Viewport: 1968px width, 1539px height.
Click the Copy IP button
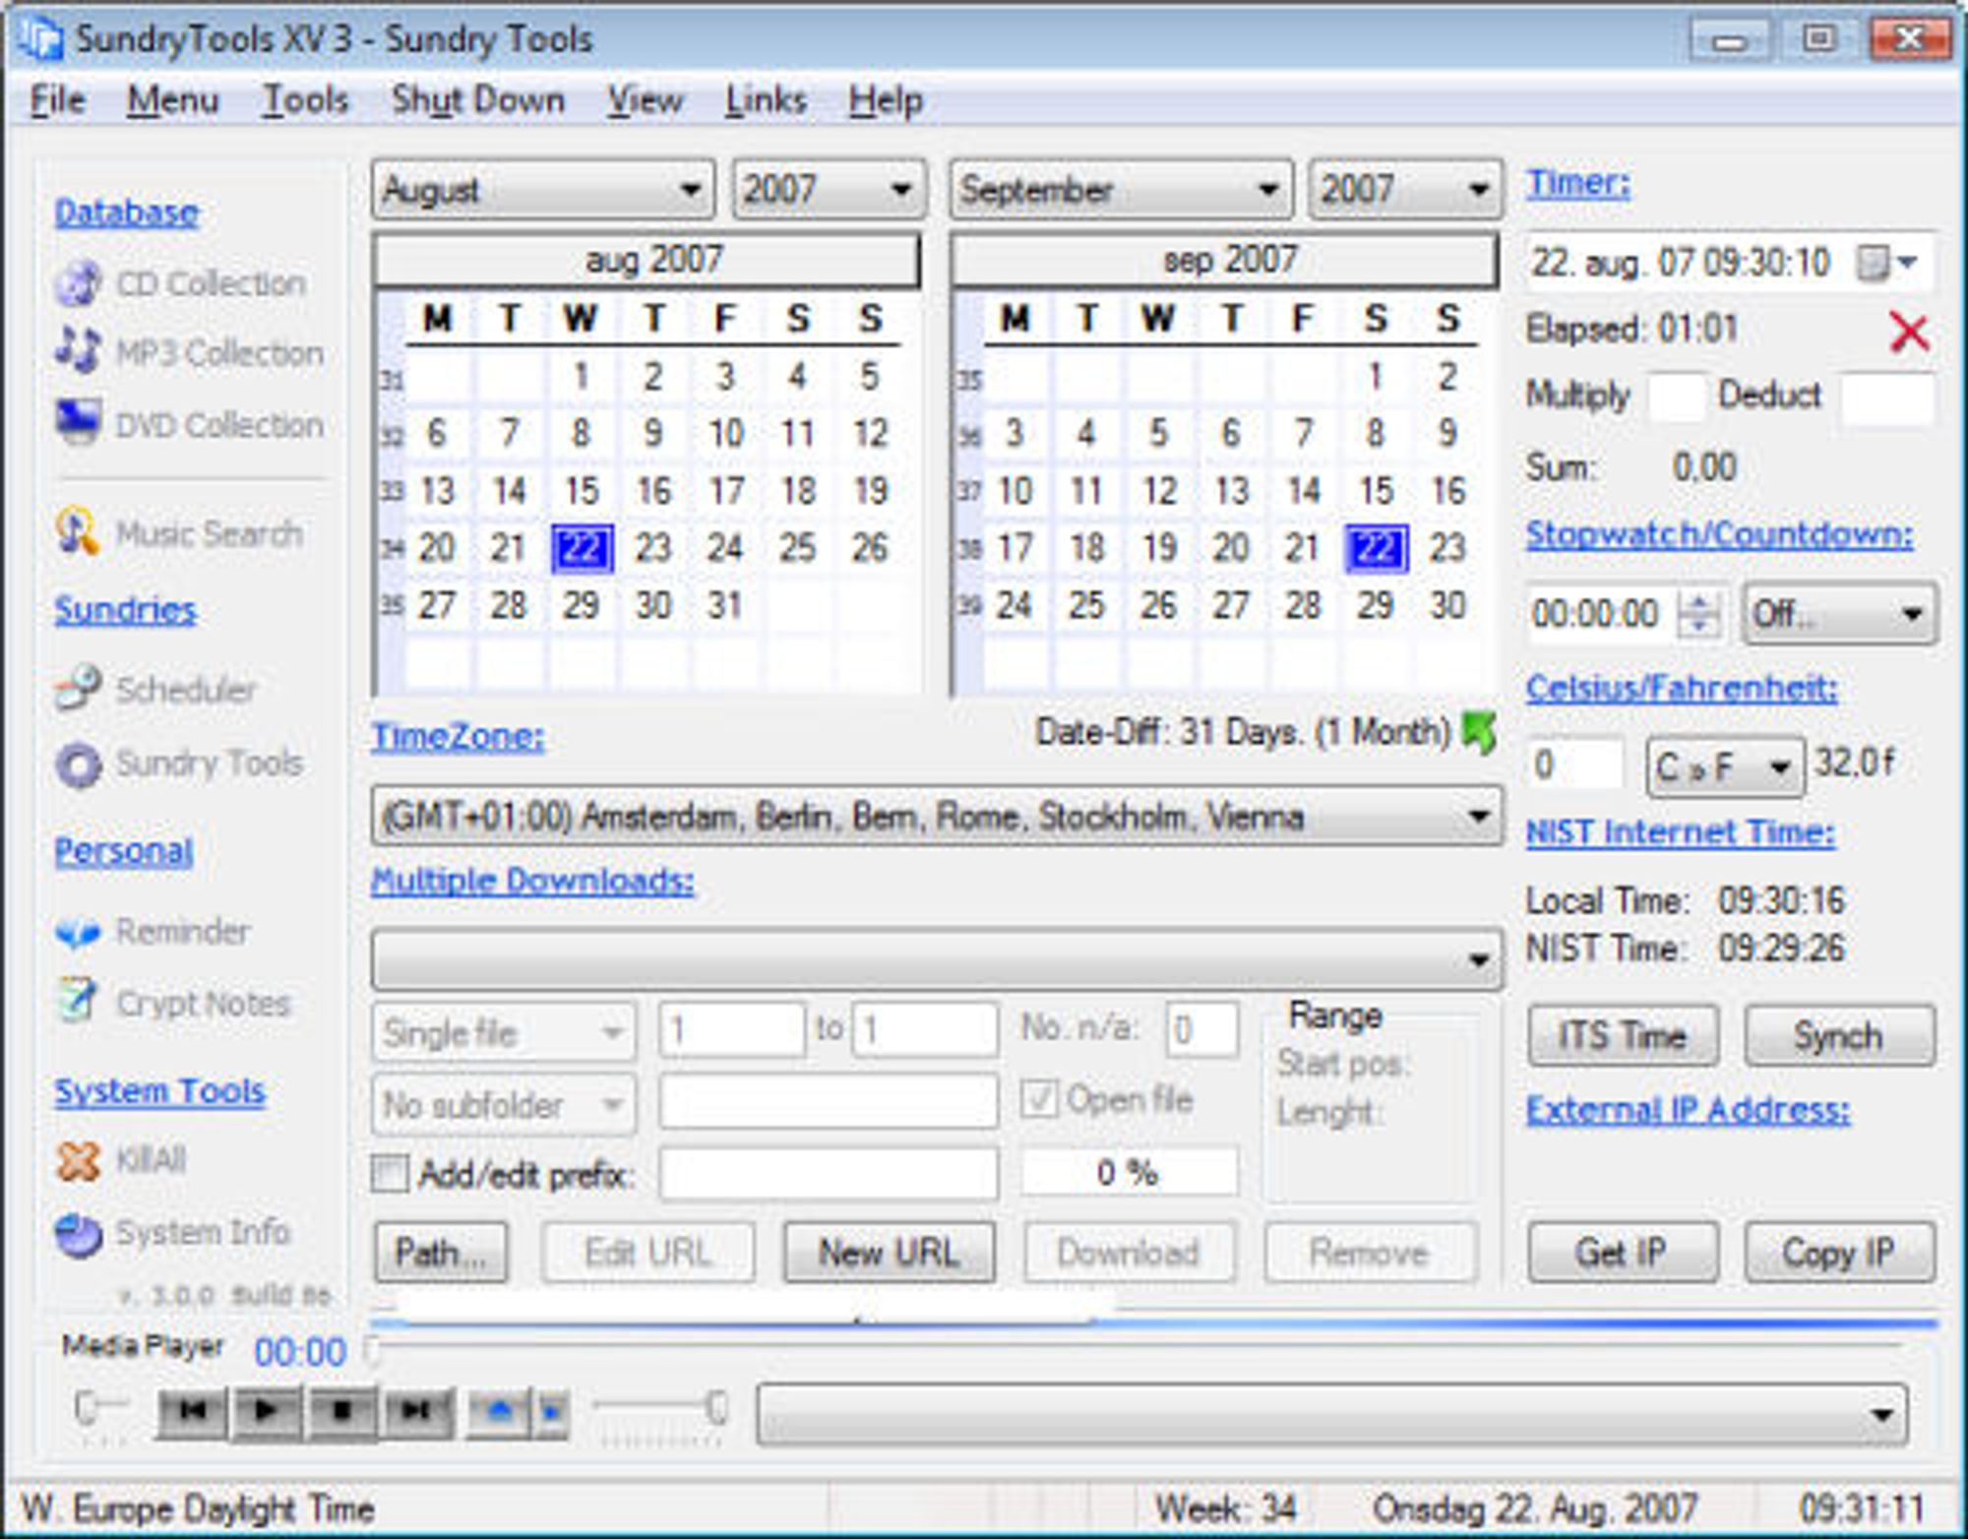tap(1839, 1252)
